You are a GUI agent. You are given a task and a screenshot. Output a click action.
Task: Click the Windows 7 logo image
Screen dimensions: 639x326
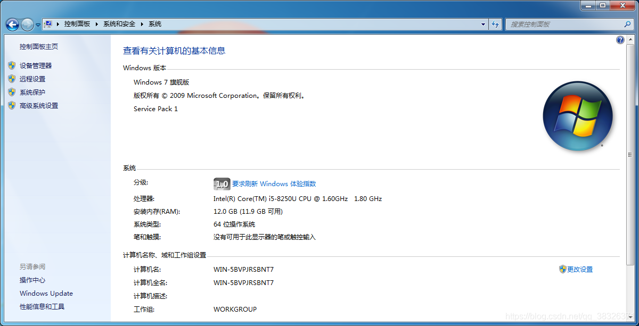[578, 115]
